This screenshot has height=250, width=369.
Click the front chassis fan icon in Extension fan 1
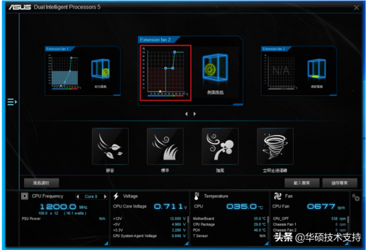point(101,69)
